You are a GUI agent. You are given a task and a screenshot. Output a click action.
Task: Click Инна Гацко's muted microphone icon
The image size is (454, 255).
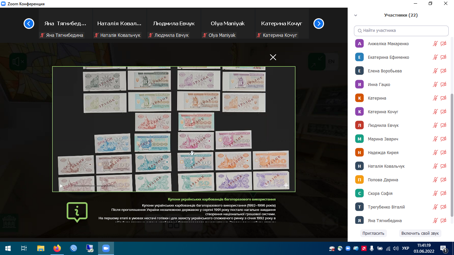(435, 85)
